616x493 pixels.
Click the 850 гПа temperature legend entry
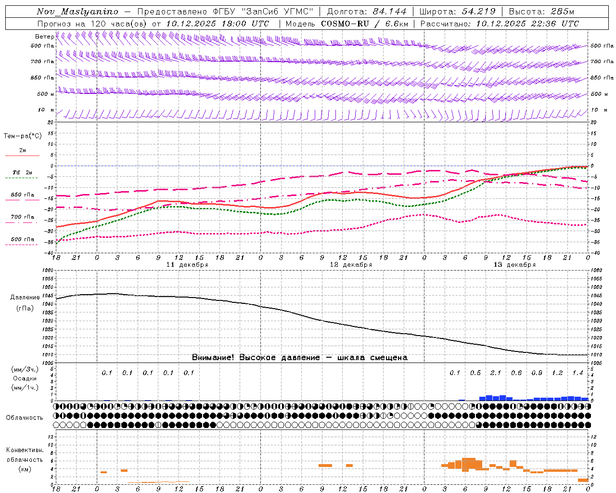tap(23, 195)
